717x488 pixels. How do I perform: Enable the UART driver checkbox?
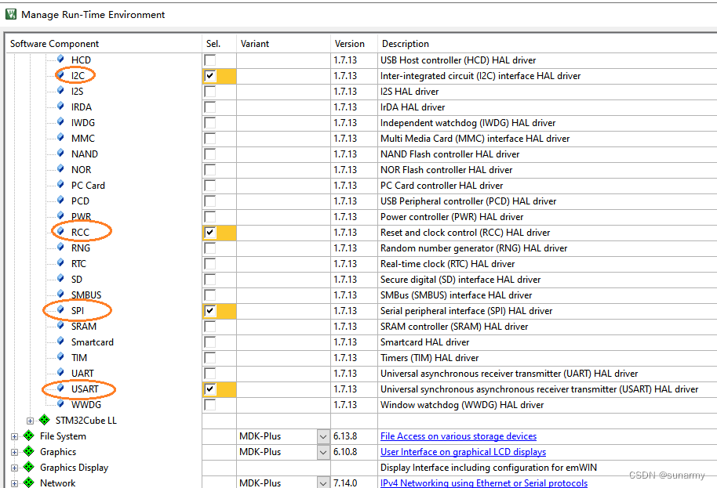(x=210, y=374)
